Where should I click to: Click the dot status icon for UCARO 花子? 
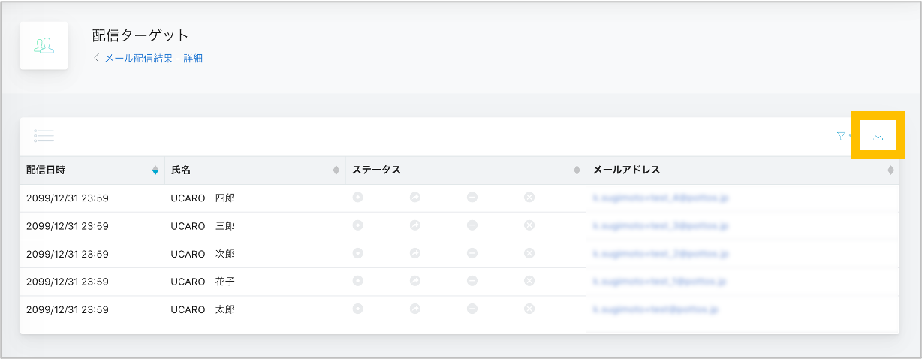(358, 281)
